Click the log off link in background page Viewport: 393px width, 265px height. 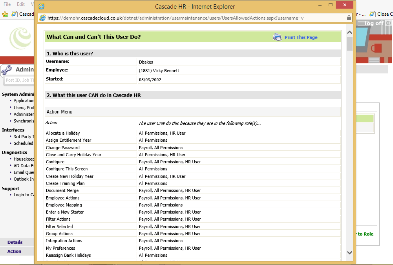tap(374, 23)
